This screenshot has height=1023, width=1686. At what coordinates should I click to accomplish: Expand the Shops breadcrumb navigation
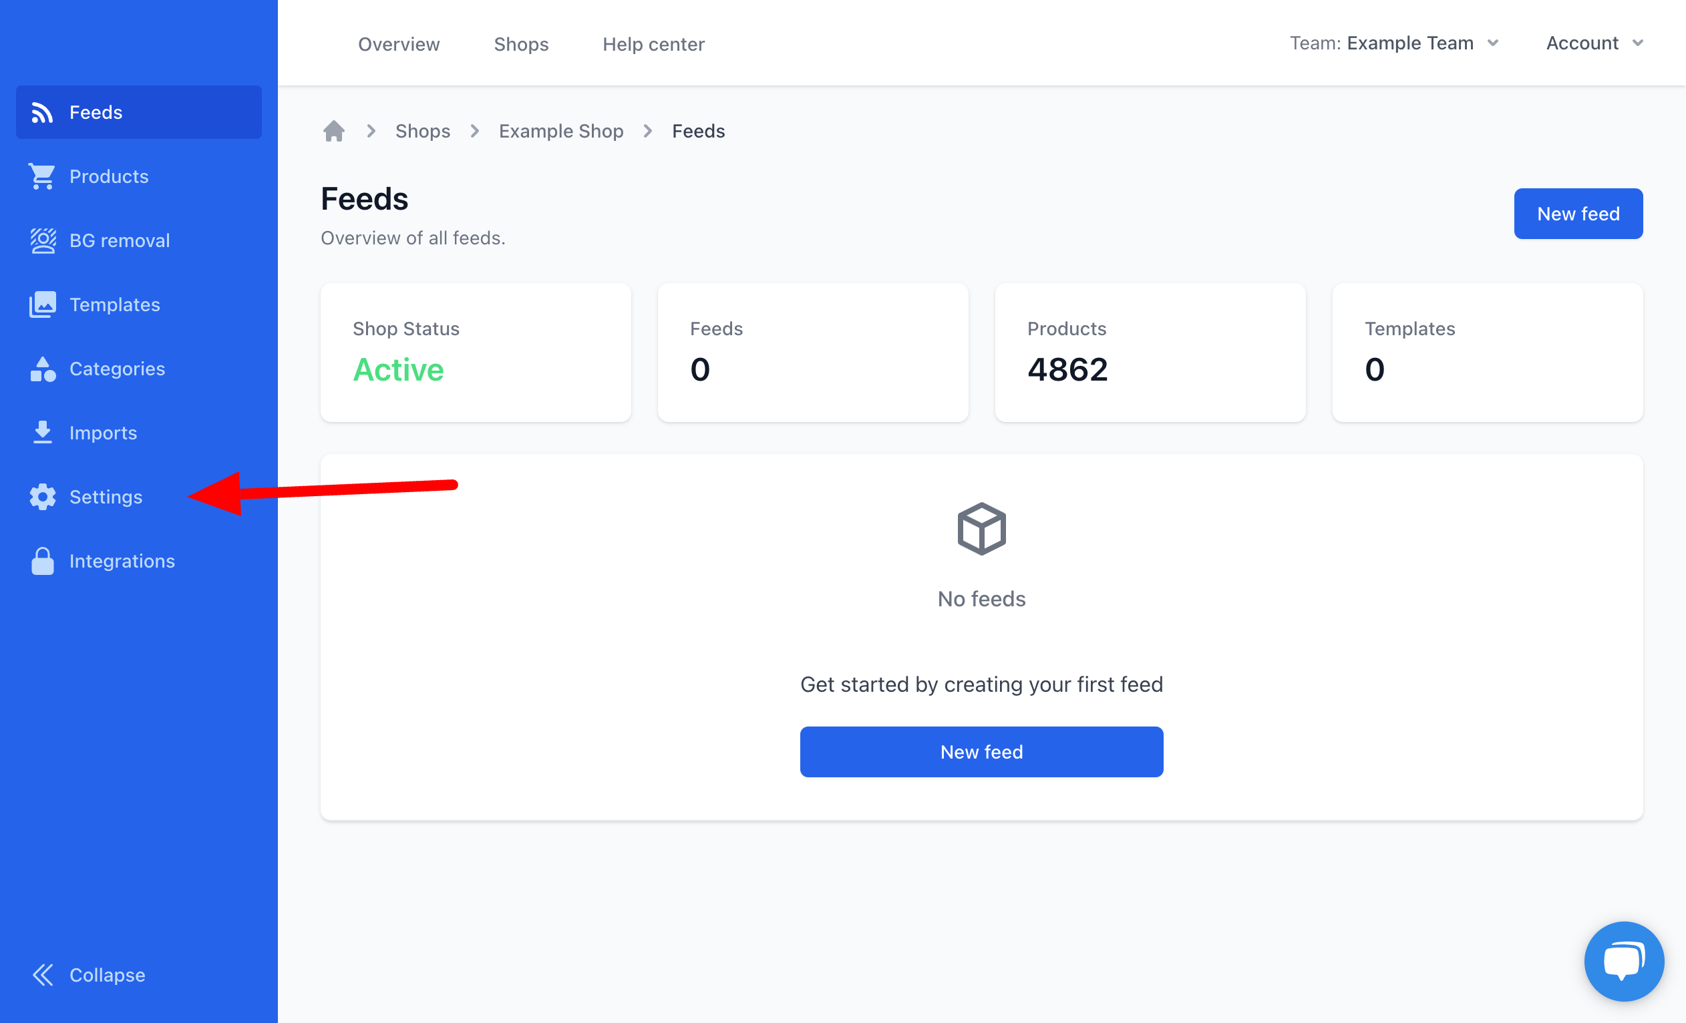pyautogui.click(x=423, y=130)
